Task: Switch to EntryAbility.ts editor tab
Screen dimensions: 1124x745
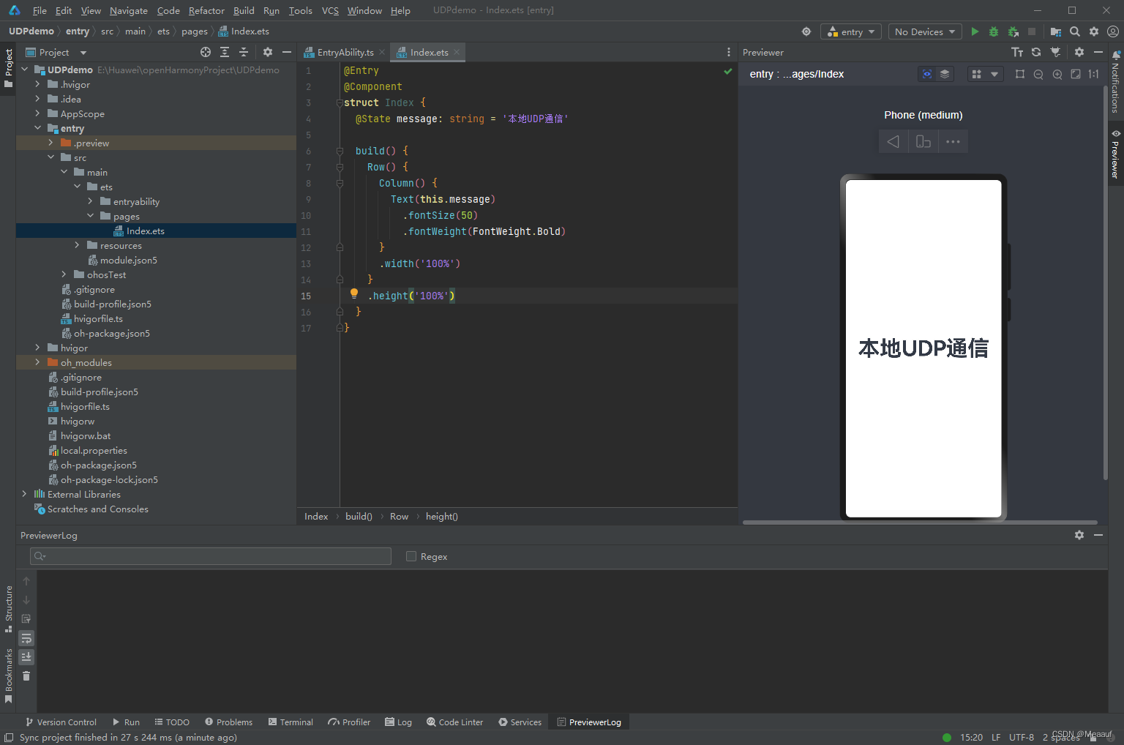Action: (x=345, y=52)
